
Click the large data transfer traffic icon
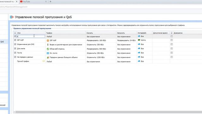[x=48, y=57]
